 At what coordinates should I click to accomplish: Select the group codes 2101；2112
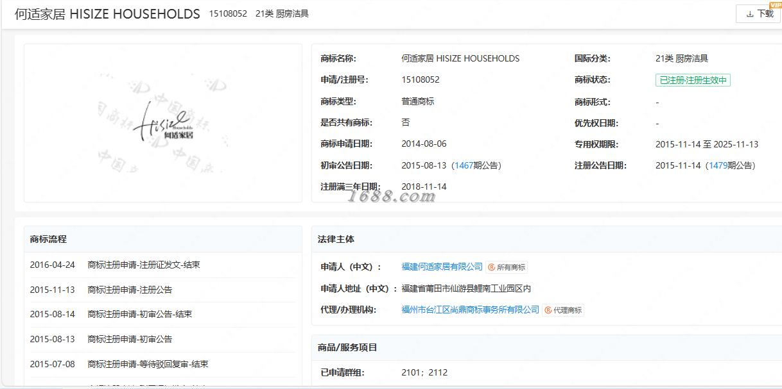424,372
